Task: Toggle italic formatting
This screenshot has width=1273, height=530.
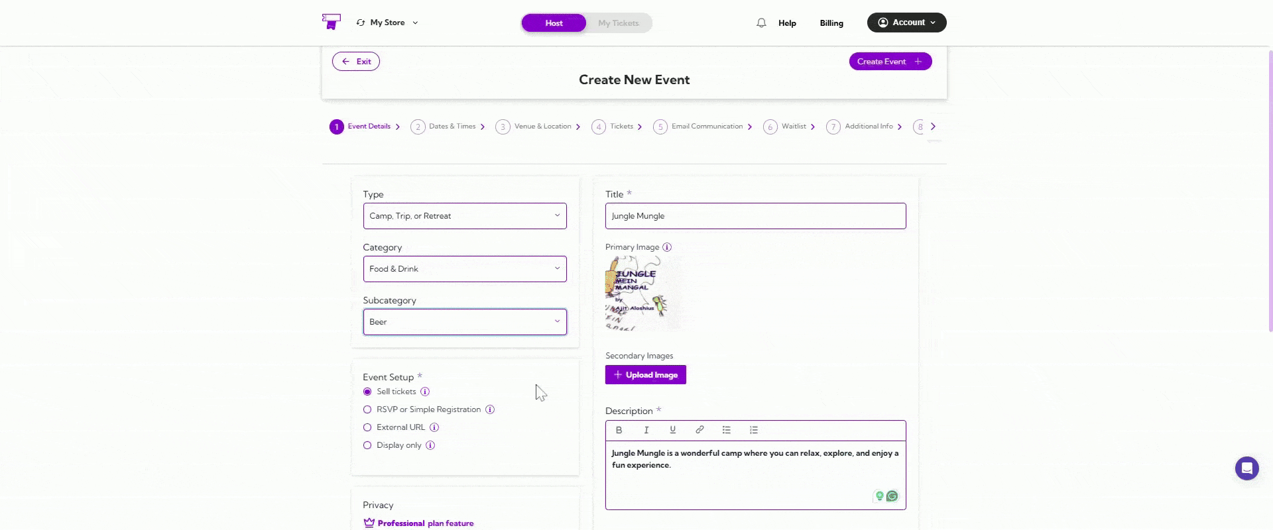Action: click(x=646, y=430)
